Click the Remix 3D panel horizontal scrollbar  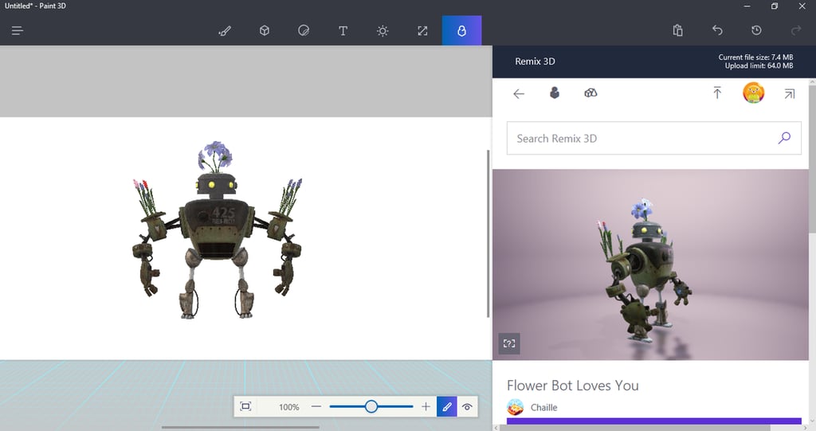click(x=634, y=428)
